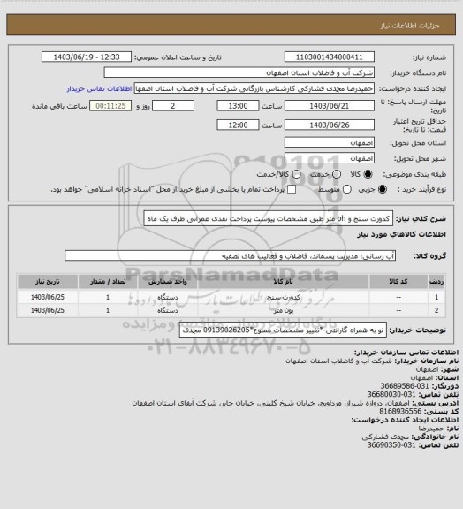Image resolution: width=463 pixels, height=509 pixels.
Task: Click the نام کالا column header
Action: click(283, 281)
